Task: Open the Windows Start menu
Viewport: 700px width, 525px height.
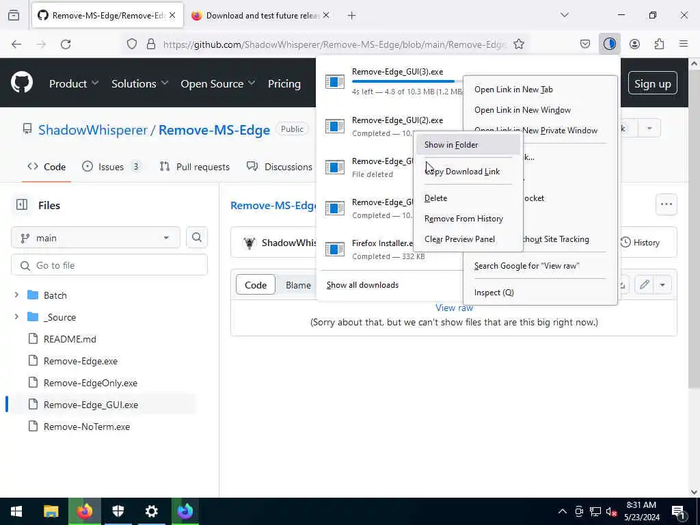Action: [16, 511]
